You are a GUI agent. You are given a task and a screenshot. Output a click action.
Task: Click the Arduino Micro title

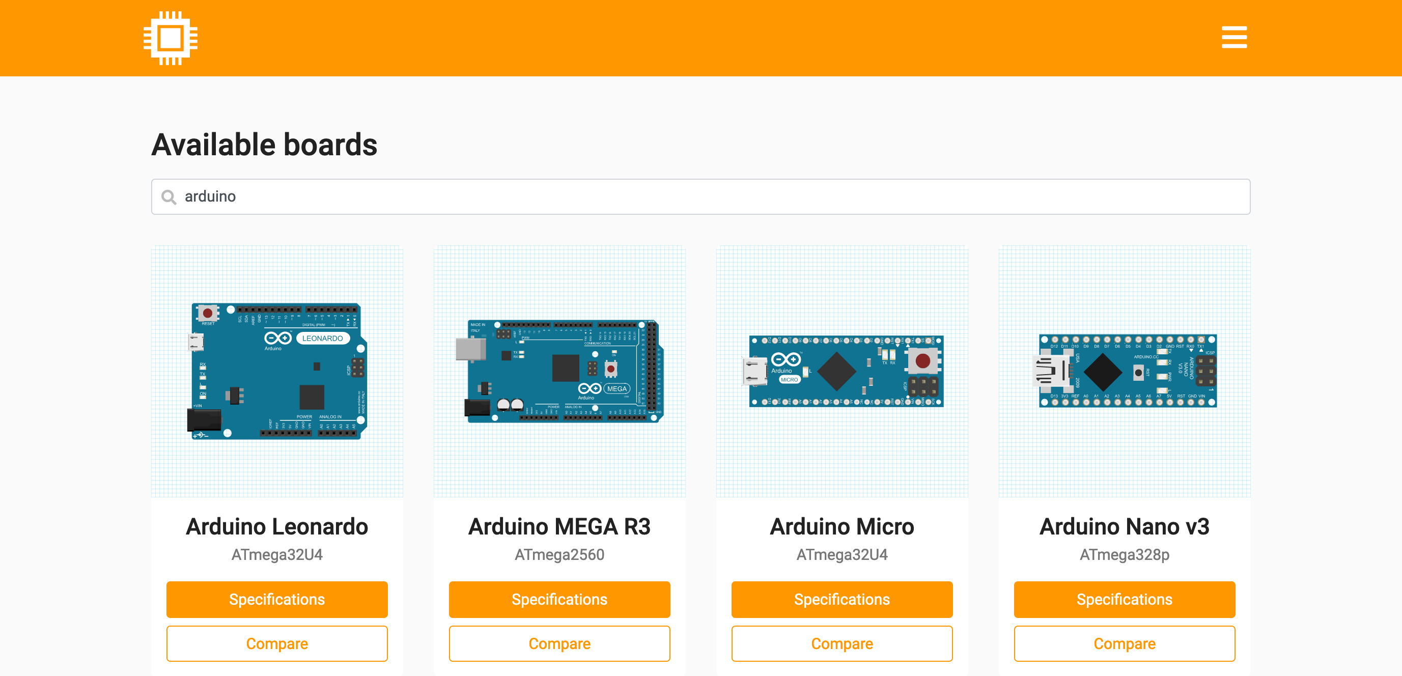point(842,526)
